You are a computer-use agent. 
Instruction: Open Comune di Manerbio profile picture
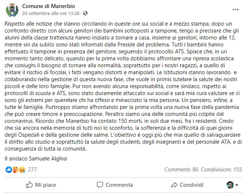point(12,10)
